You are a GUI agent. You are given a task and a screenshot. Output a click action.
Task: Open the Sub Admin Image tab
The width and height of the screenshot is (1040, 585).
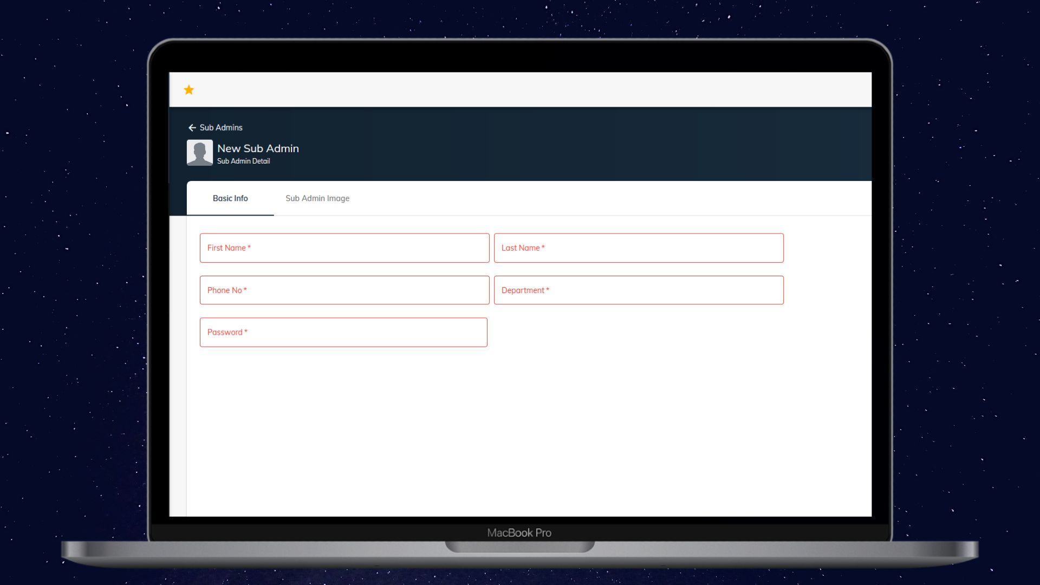317,198
